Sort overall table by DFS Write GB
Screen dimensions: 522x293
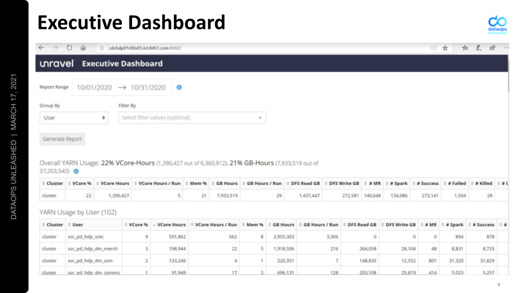[x=342, y=183]
